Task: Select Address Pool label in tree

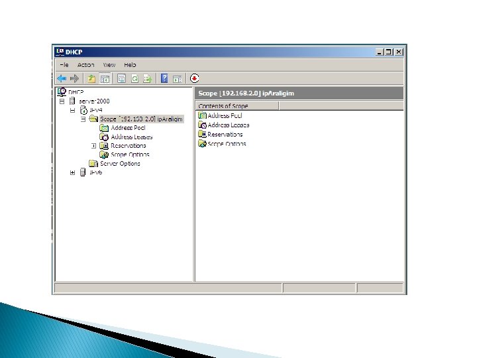Action: pyautogui.click(x=128, y=128)
